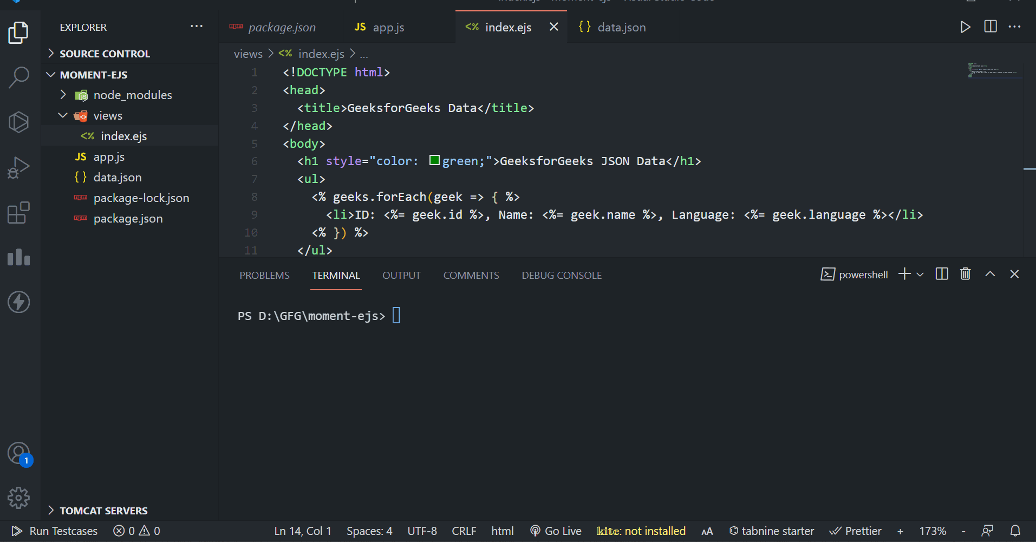Expand the node_modules folder
The width and height of the screenshot is (1036, 542).
point(63,95)
